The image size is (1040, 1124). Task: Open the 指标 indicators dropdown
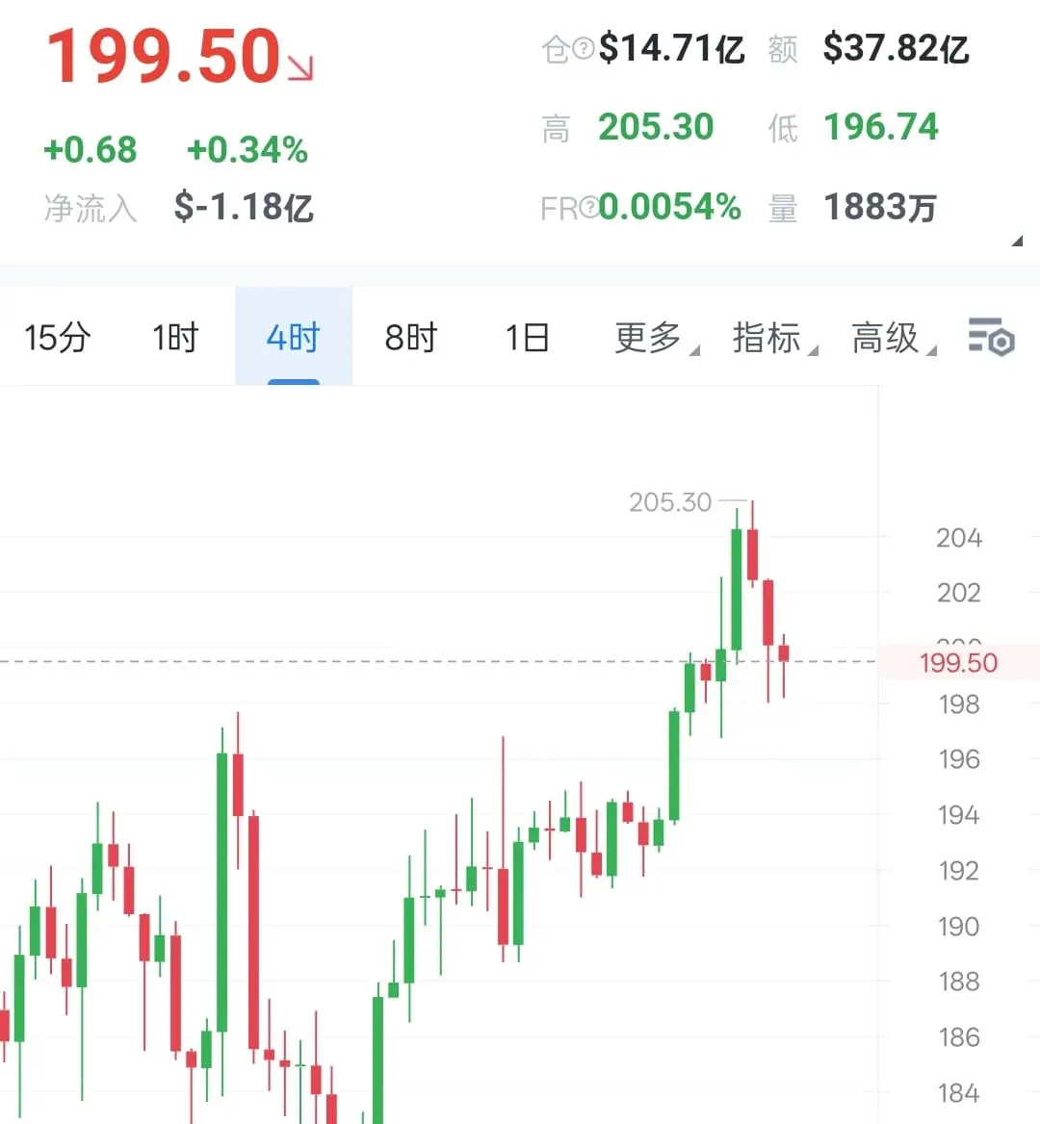click(774, 338)
